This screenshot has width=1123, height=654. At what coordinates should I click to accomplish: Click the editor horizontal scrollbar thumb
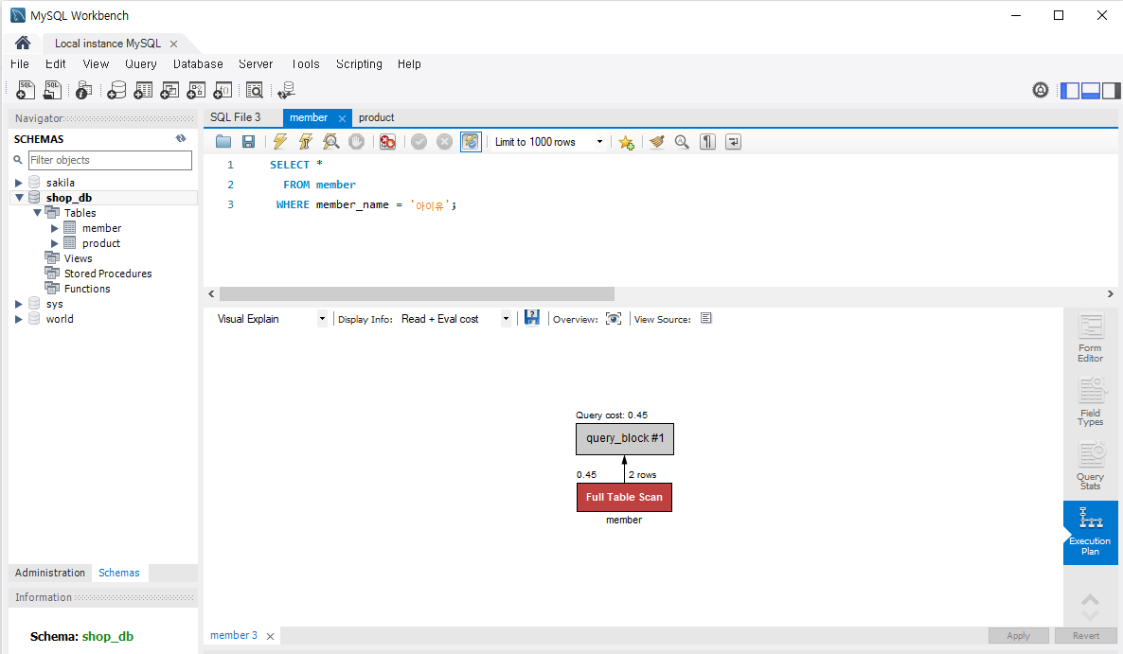417,294
